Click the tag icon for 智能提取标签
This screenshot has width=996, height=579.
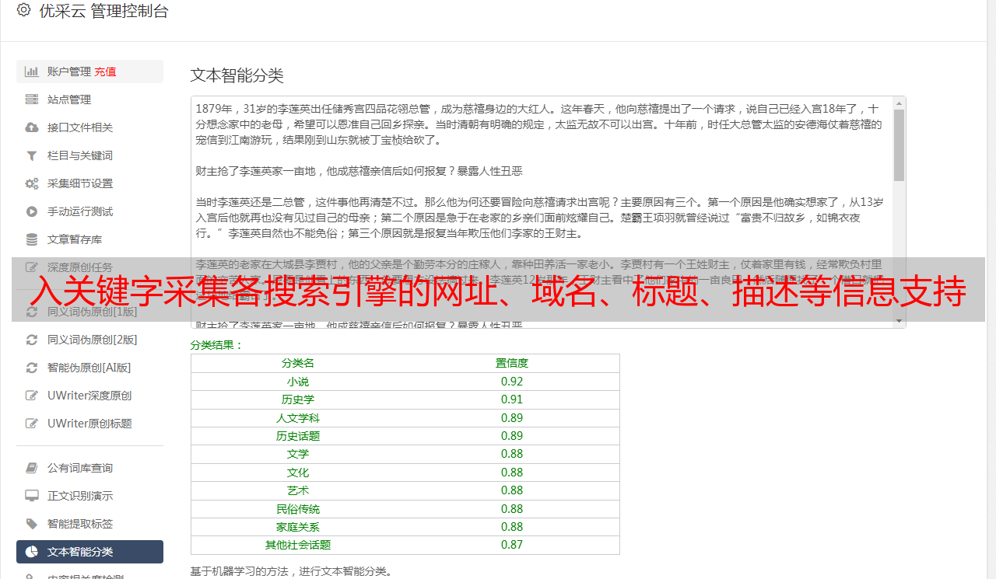coord(32,524)
